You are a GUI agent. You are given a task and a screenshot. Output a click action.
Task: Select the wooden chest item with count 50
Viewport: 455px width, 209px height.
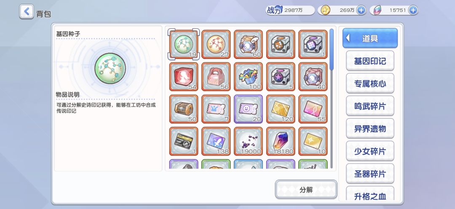[x=184, y=109]
